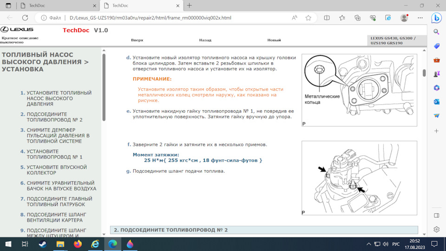The width and height of the screenshot is (446, 251).
Task: Click section header 2. Подсоедините топливопровод № 2
Action: [264, 230]
